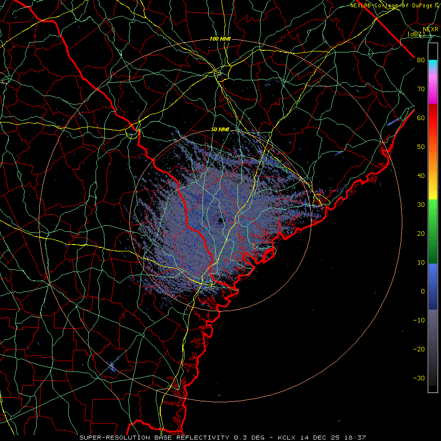
Task: Click the -20 value on the dBZ scale
Action: (419, 349)
